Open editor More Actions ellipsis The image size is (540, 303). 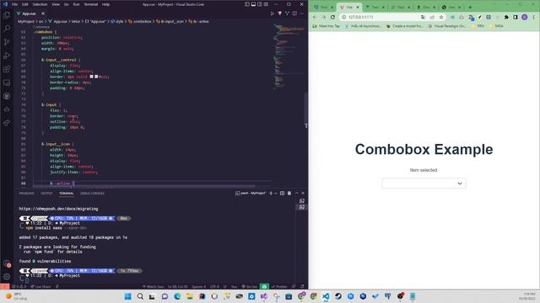302,13
